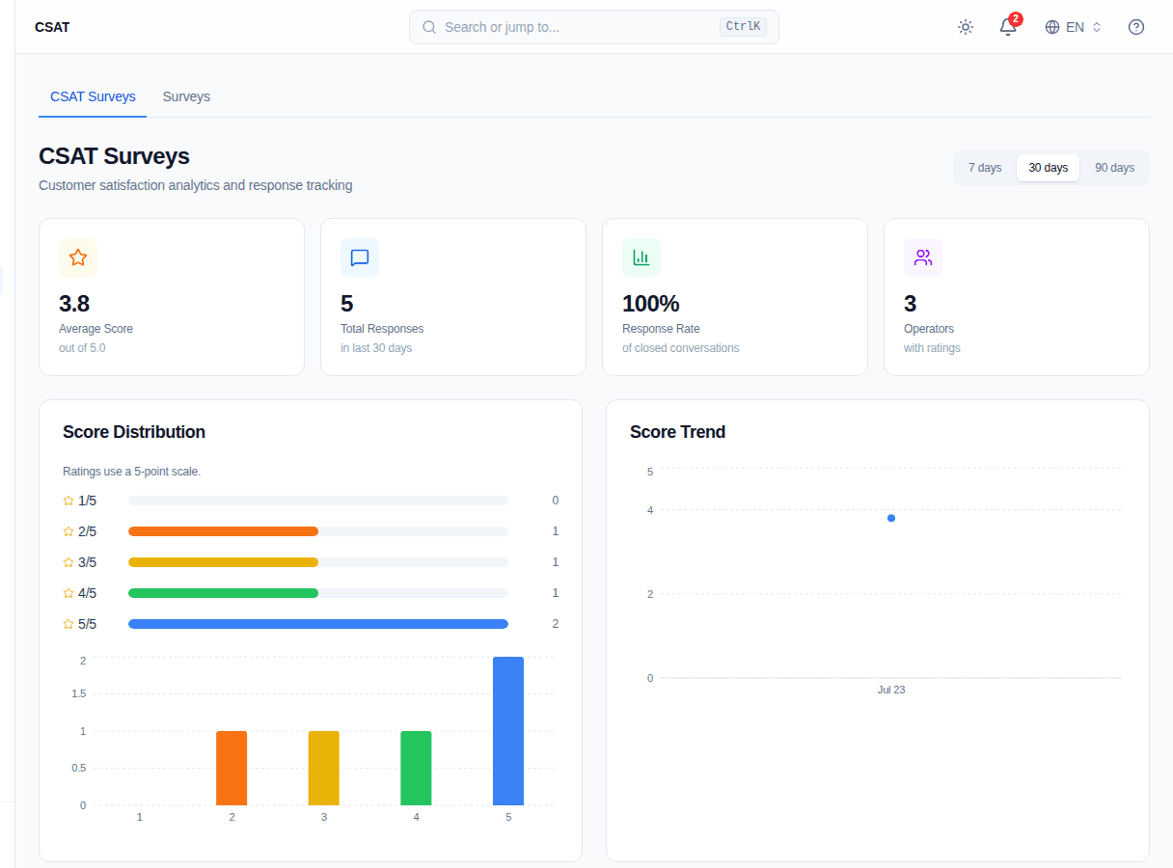
Task: Click the blue 5/5 progress bar
Action: pyautogui.click(x=318, y=624)
